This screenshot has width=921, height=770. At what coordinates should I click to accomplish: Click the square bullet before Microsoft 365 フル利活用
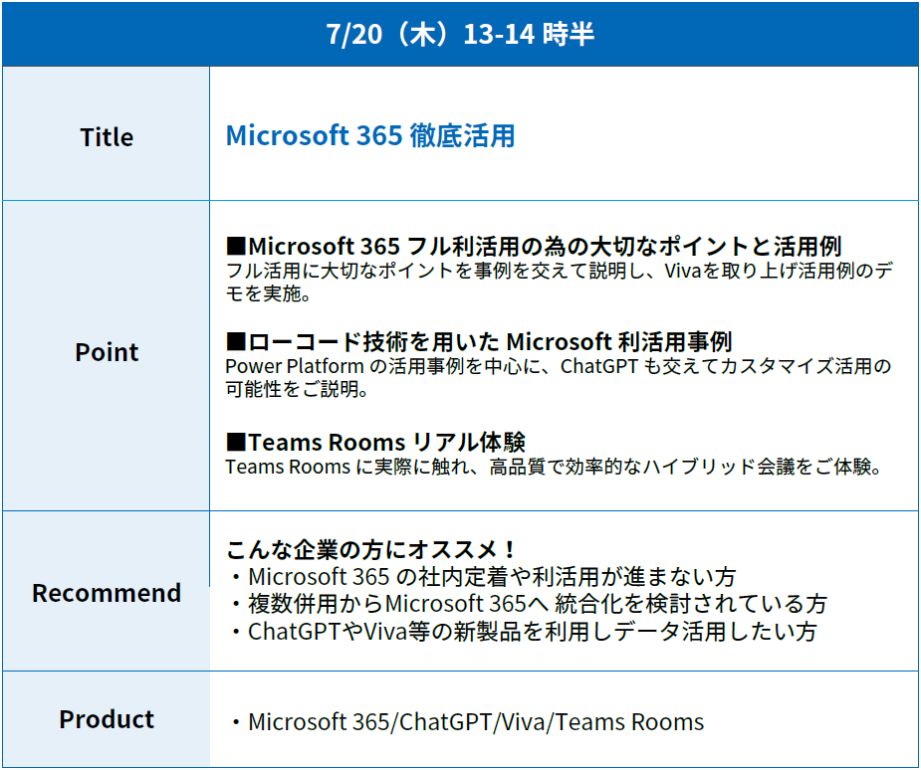(236, 246)
